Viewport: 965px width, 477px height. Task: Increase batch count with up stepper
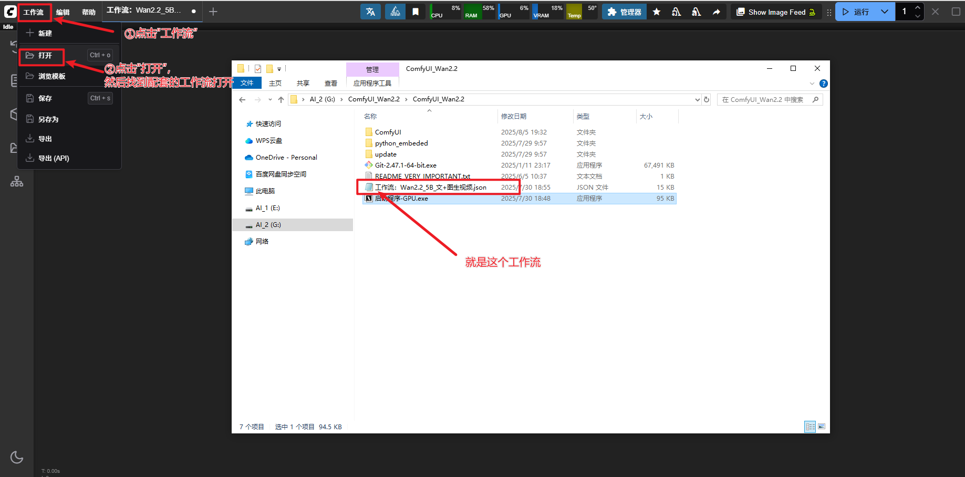(917, 7)
